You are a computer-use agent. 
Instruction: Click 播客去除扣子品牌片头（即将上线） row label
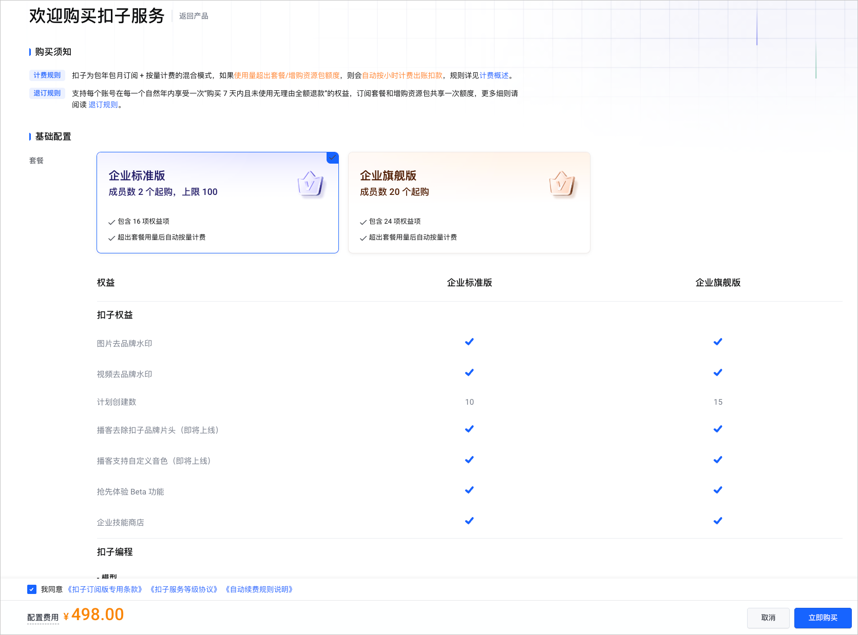(160, 430)
